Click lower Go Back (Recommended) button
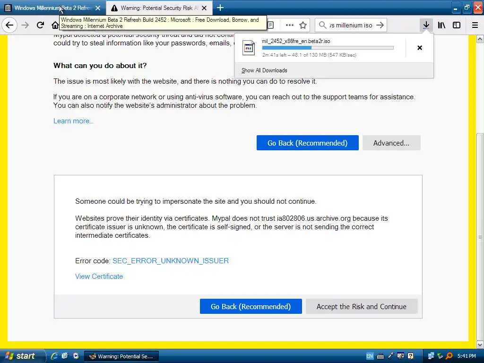The height and width of the screenshot is (363, 484). click(251, 306)
